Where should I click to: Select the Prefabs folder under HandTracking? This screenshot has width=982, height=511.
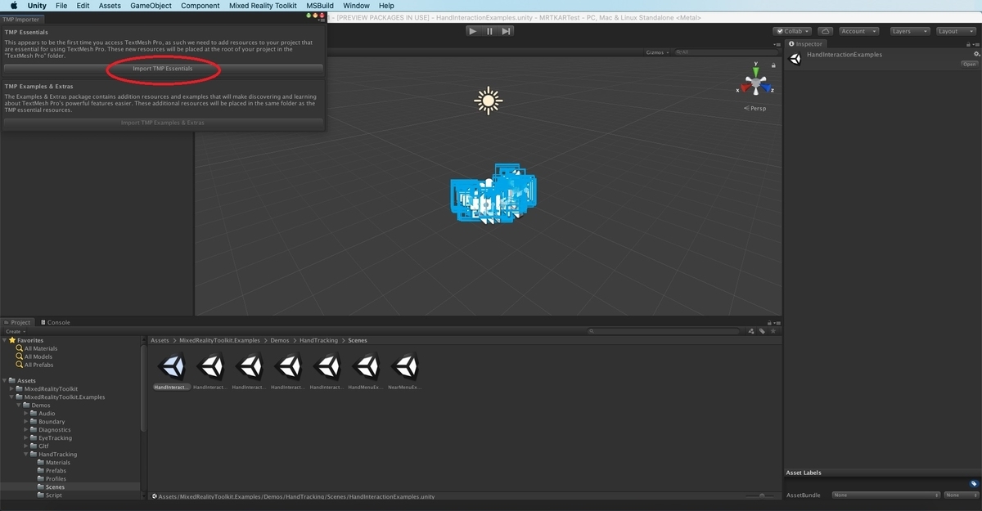[x=56, y=470]
